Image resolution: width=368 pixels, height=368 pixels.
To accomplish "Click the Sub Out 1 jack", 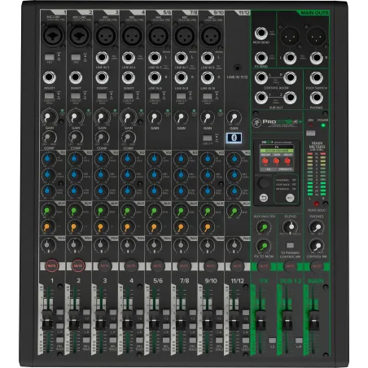I will tap(261, 98).
